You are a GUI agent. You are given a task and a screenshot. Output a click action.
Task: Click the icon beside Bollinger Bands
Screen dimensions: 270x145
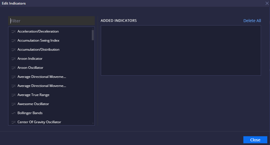[x=13, y=113]
